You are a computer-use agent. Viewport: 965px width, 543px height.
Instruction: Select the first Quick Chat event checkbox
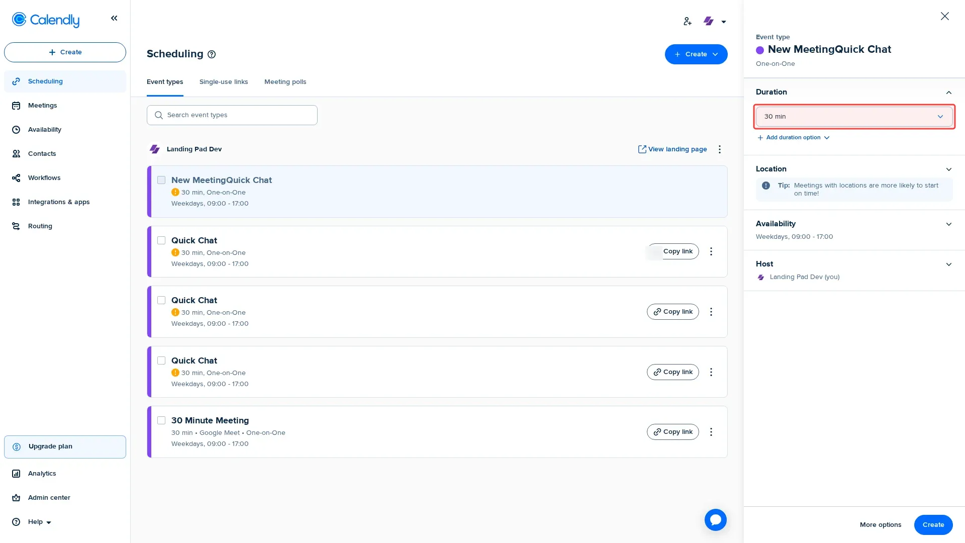coord(161,240)
